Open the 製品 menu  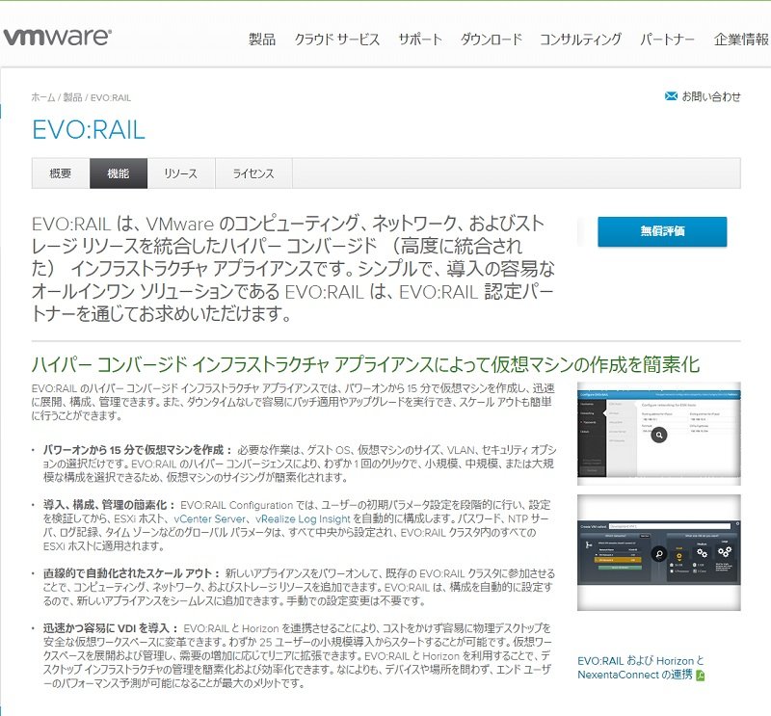tap(261, 39)
